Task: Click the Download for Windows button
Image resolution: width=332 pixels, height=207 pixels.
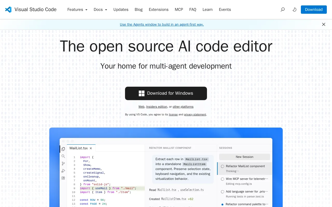Action: tap(166, 93)
